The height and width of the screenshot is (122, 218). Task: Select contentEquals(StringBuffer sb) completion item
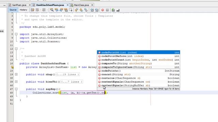coord(139,85)
